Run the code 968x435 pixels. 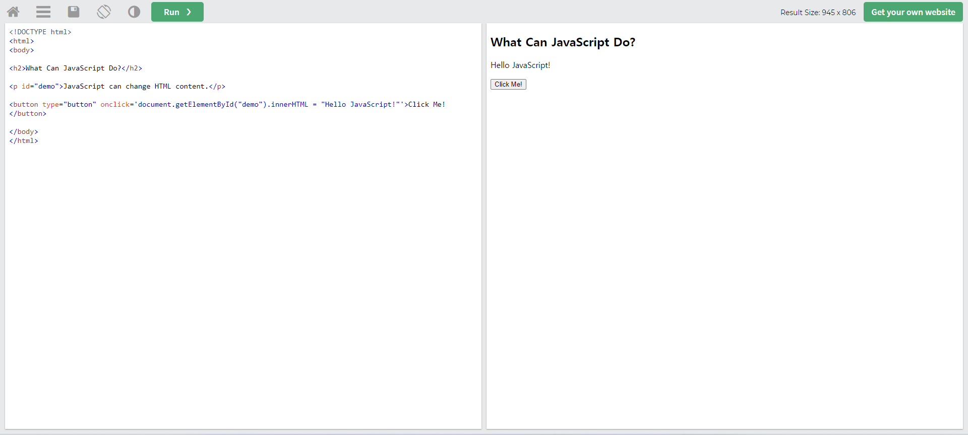[x=177, y=12]
